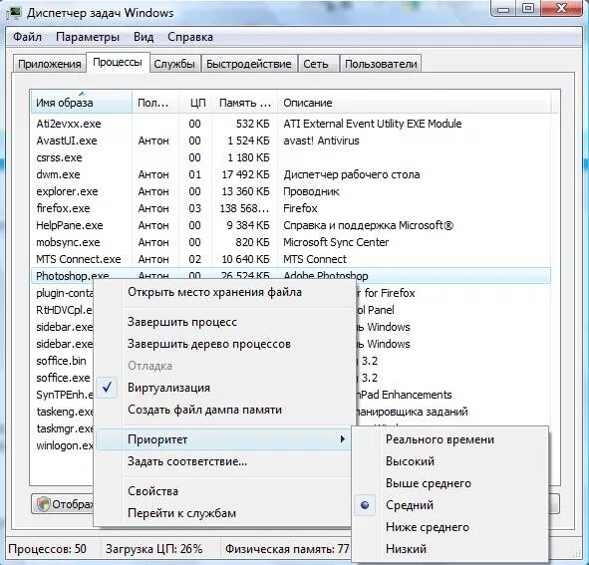The image size is (589, 565).
Task: Sort by the Память column header
Action: tap(245, 103)
